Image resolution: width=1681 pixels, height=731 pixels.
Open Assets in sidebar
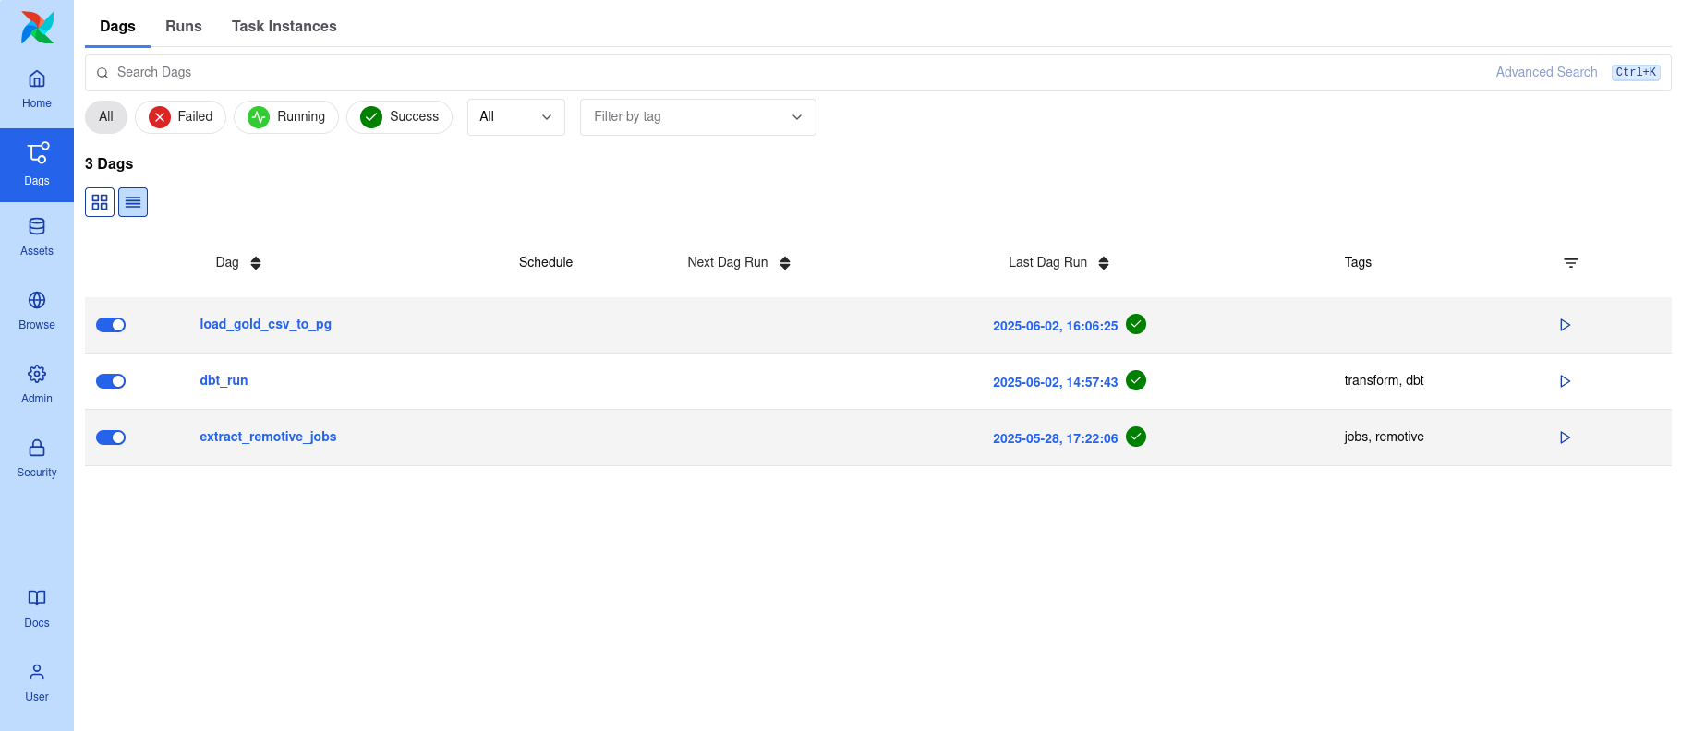pyautogui.click(x=37, y=237)
